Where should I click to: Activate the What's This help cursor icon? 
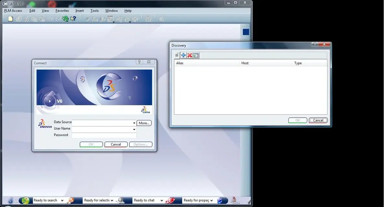pyautogui.click(x=73, y=19)
